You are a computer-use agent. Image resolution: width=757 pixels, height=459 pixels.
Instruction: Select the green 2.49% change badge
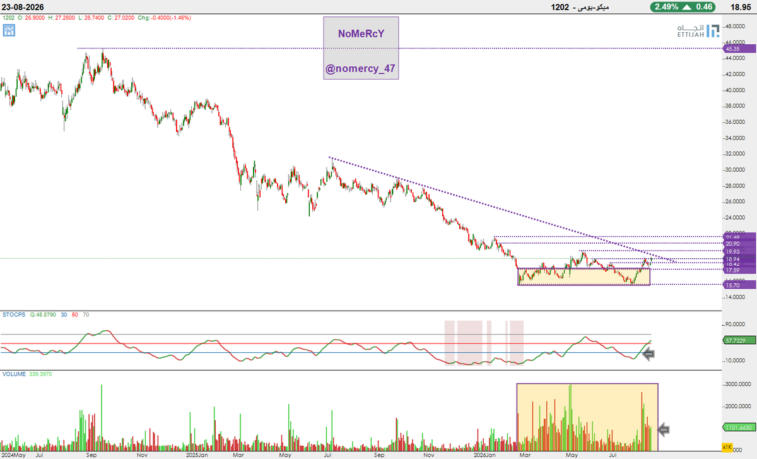pyautogui.click(x=683, y=7)
